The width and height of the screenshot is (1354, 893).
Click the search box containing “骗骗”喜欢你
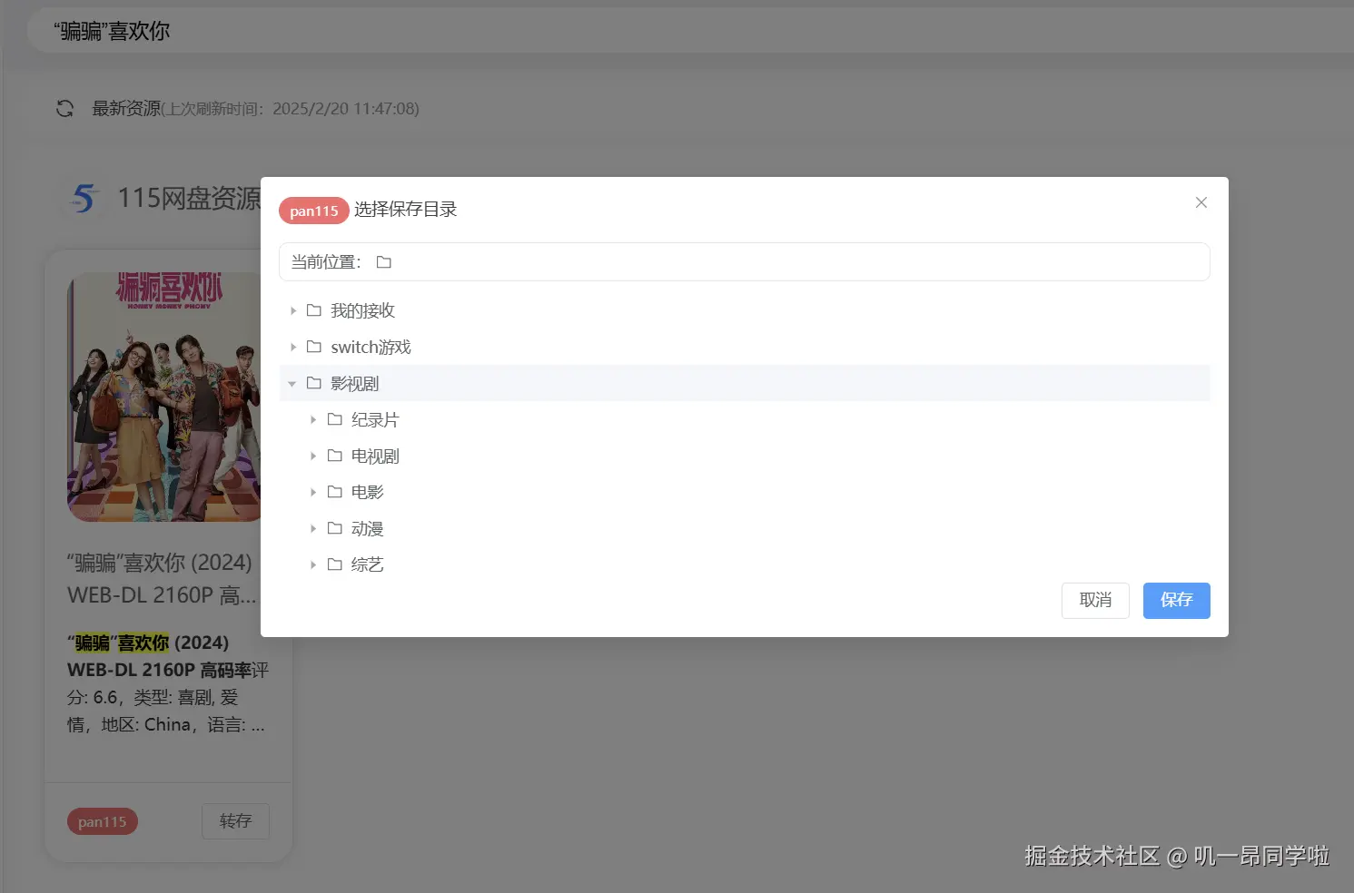[690, 31]
